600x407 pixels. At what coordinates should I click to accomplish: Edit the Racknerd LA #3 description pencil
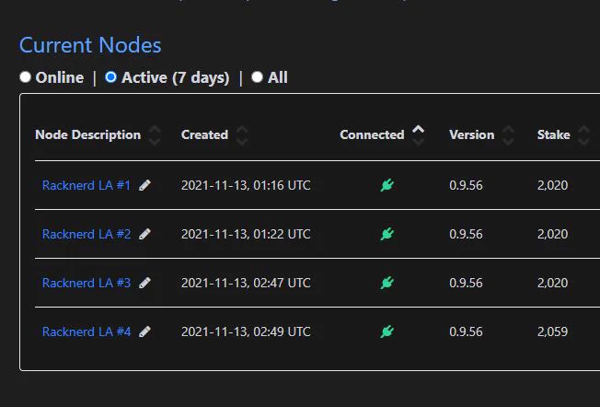[x=144, y=283]
